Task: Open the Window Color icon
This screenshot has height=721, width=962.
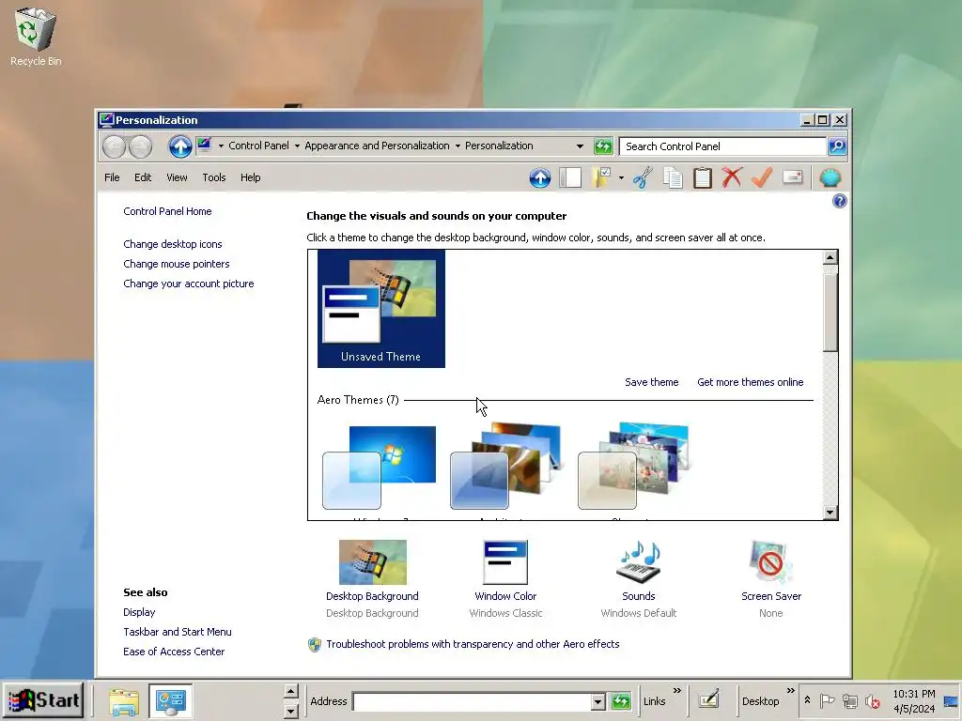Action: click(505, 562)
